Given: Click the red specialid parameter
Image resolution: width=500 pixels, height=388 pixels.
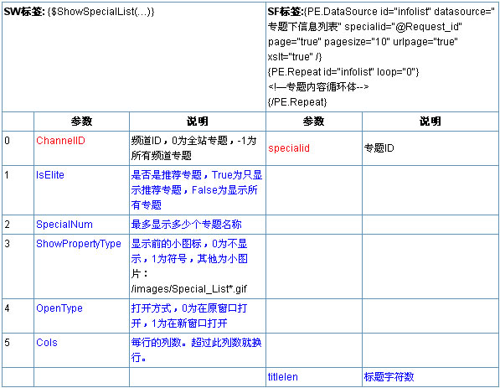Looking at the screenshot, I should click(x=289, y=148).
